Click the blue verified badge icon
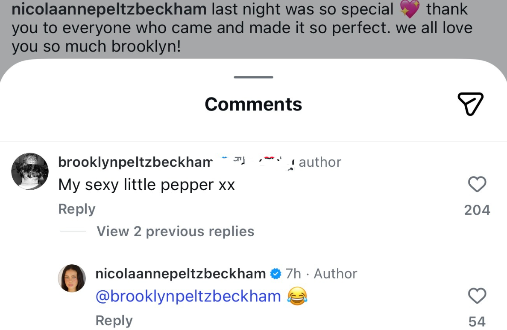507x330 pixels. pos(276,274)
